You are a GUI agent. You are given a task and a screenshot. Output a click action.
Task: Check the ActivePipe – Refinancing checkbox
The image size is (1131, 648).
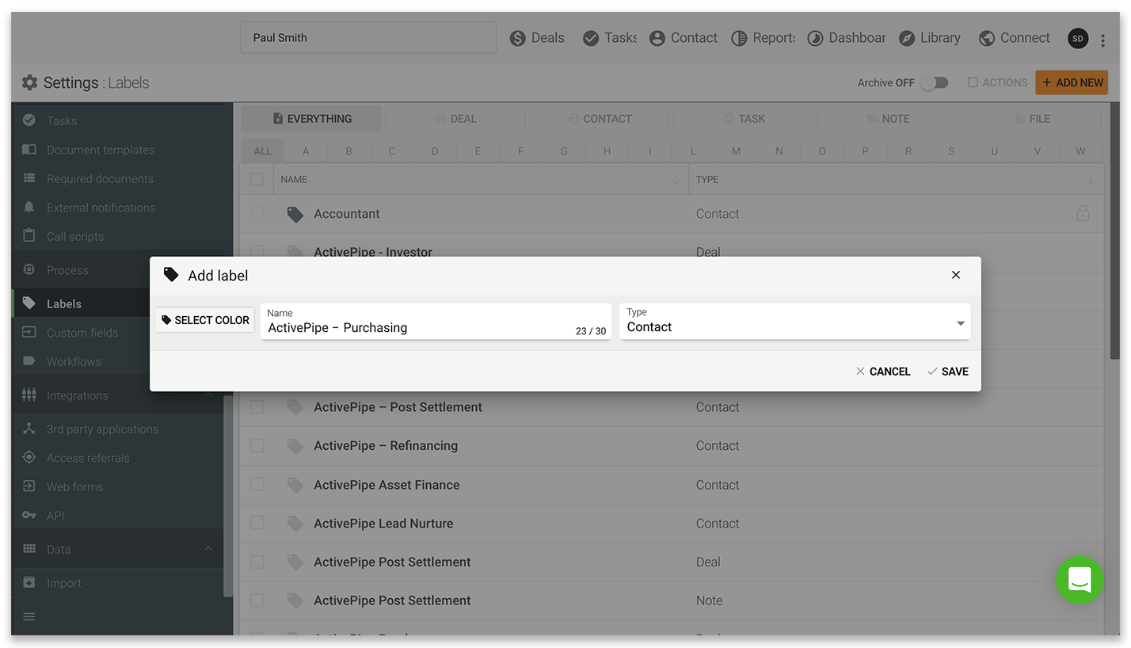(257, 446)
